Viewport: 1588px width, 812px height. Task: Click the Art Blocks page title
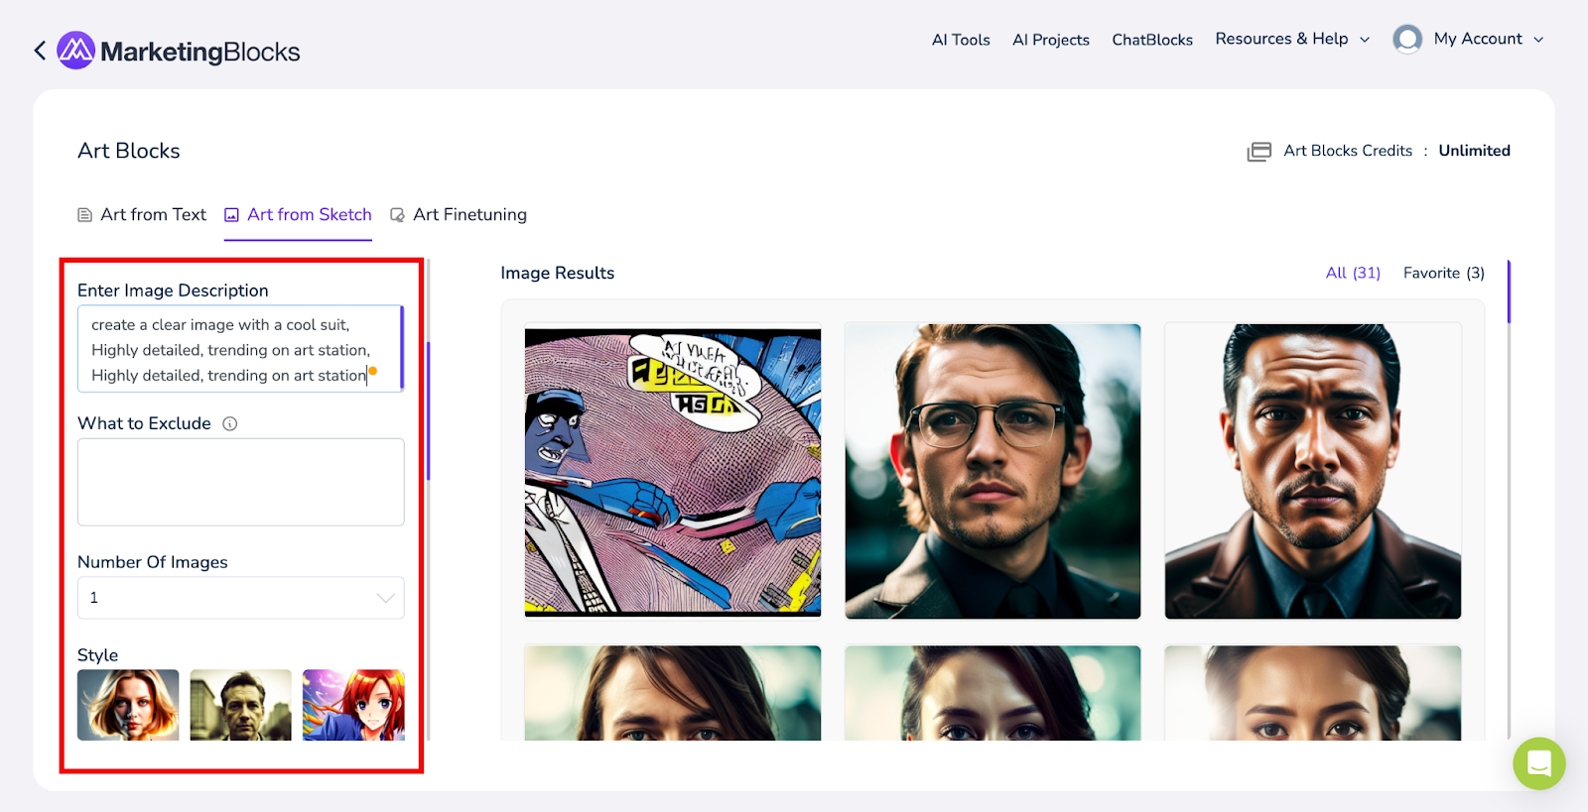coord(129,151)
